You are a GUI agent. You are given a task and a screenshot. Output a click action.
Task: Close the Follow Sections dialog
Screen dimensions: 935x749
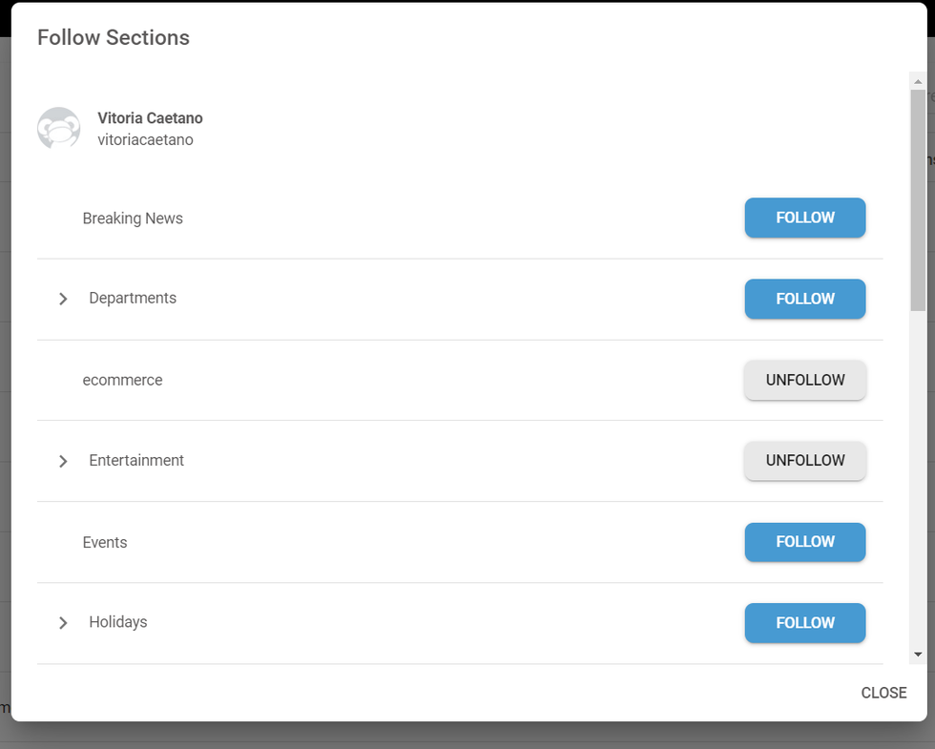click(883, 693)
